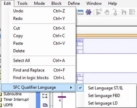Click the purple gear settings icon
137x108 pixels.
click(x=88, y=12)
